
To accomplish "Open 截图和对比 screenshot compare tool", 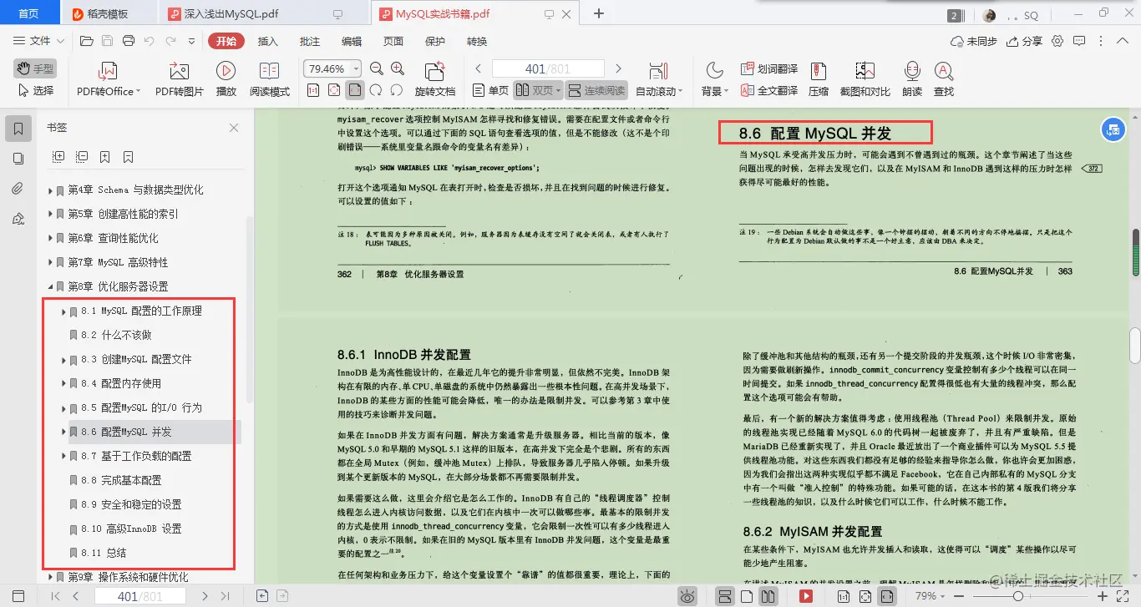I will (865, 80).
